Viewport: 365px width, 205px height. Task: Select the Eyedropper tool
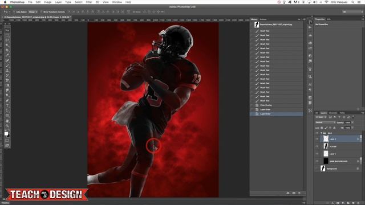(x=7, y=55)
